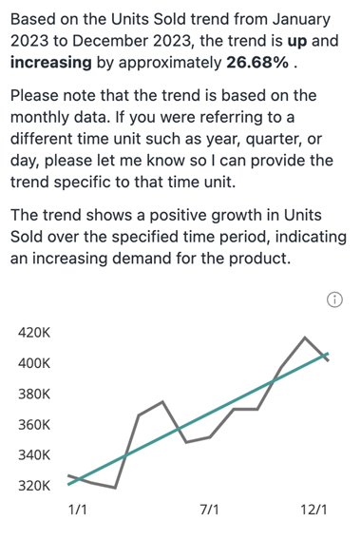361x540 pixels.
Task: Click the lower-left start of teal trend line
Action: [68, 484]
